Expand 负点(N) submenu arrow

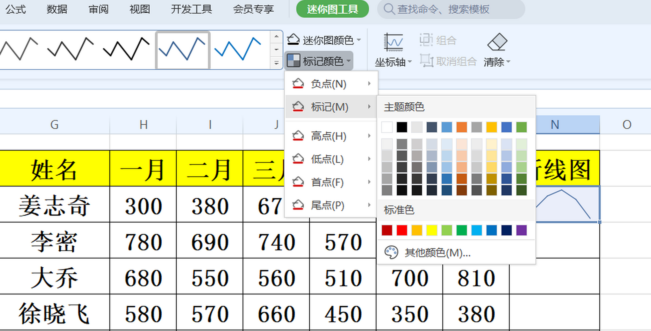[369, 84]
